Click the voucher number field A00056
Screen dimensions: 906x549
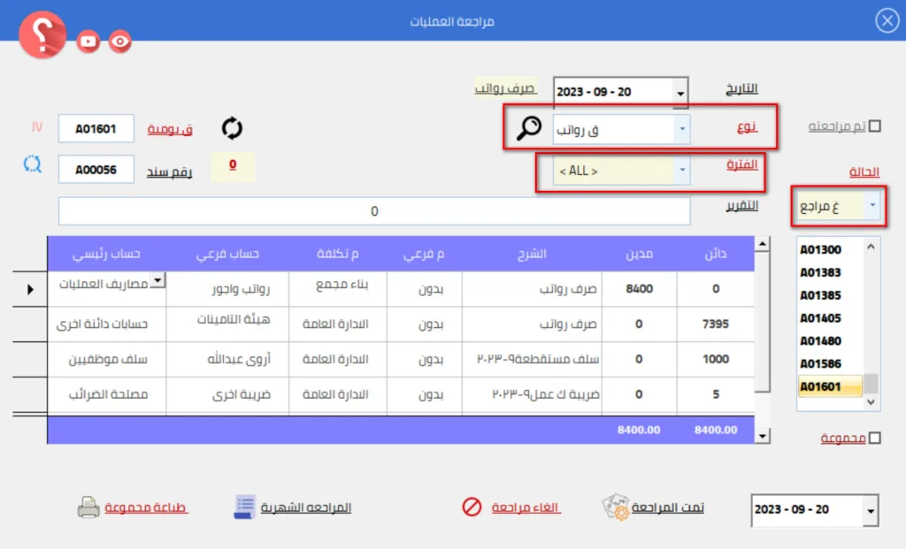(96, 170)
